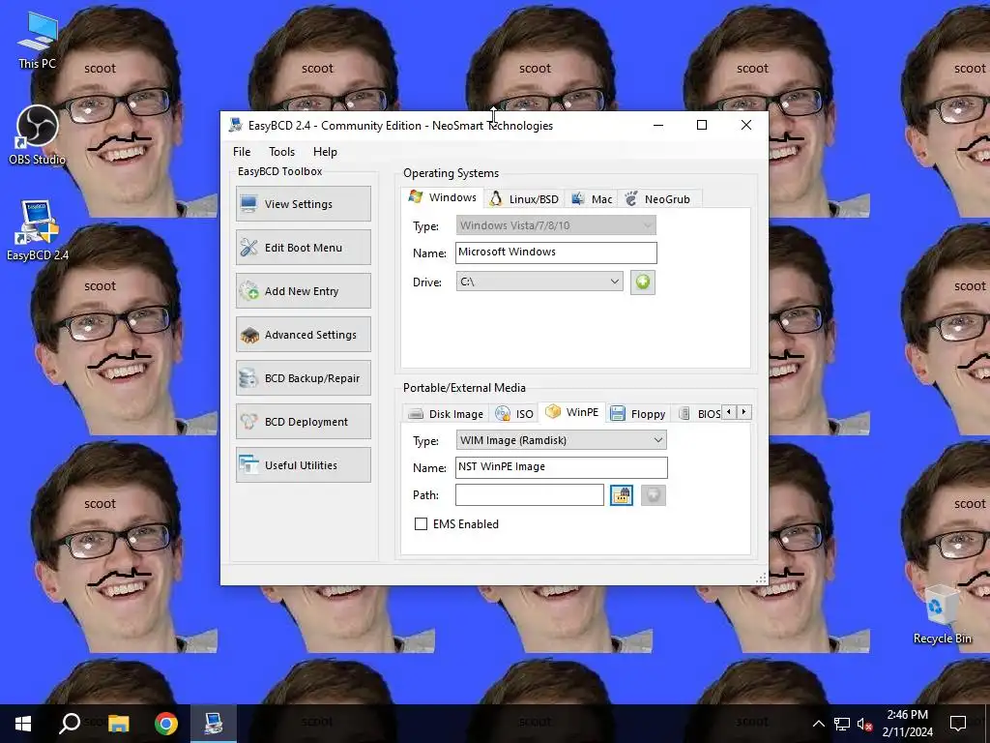The image size is (990, 743).
Task: Open the Help menu
Action: click(325, 152)
